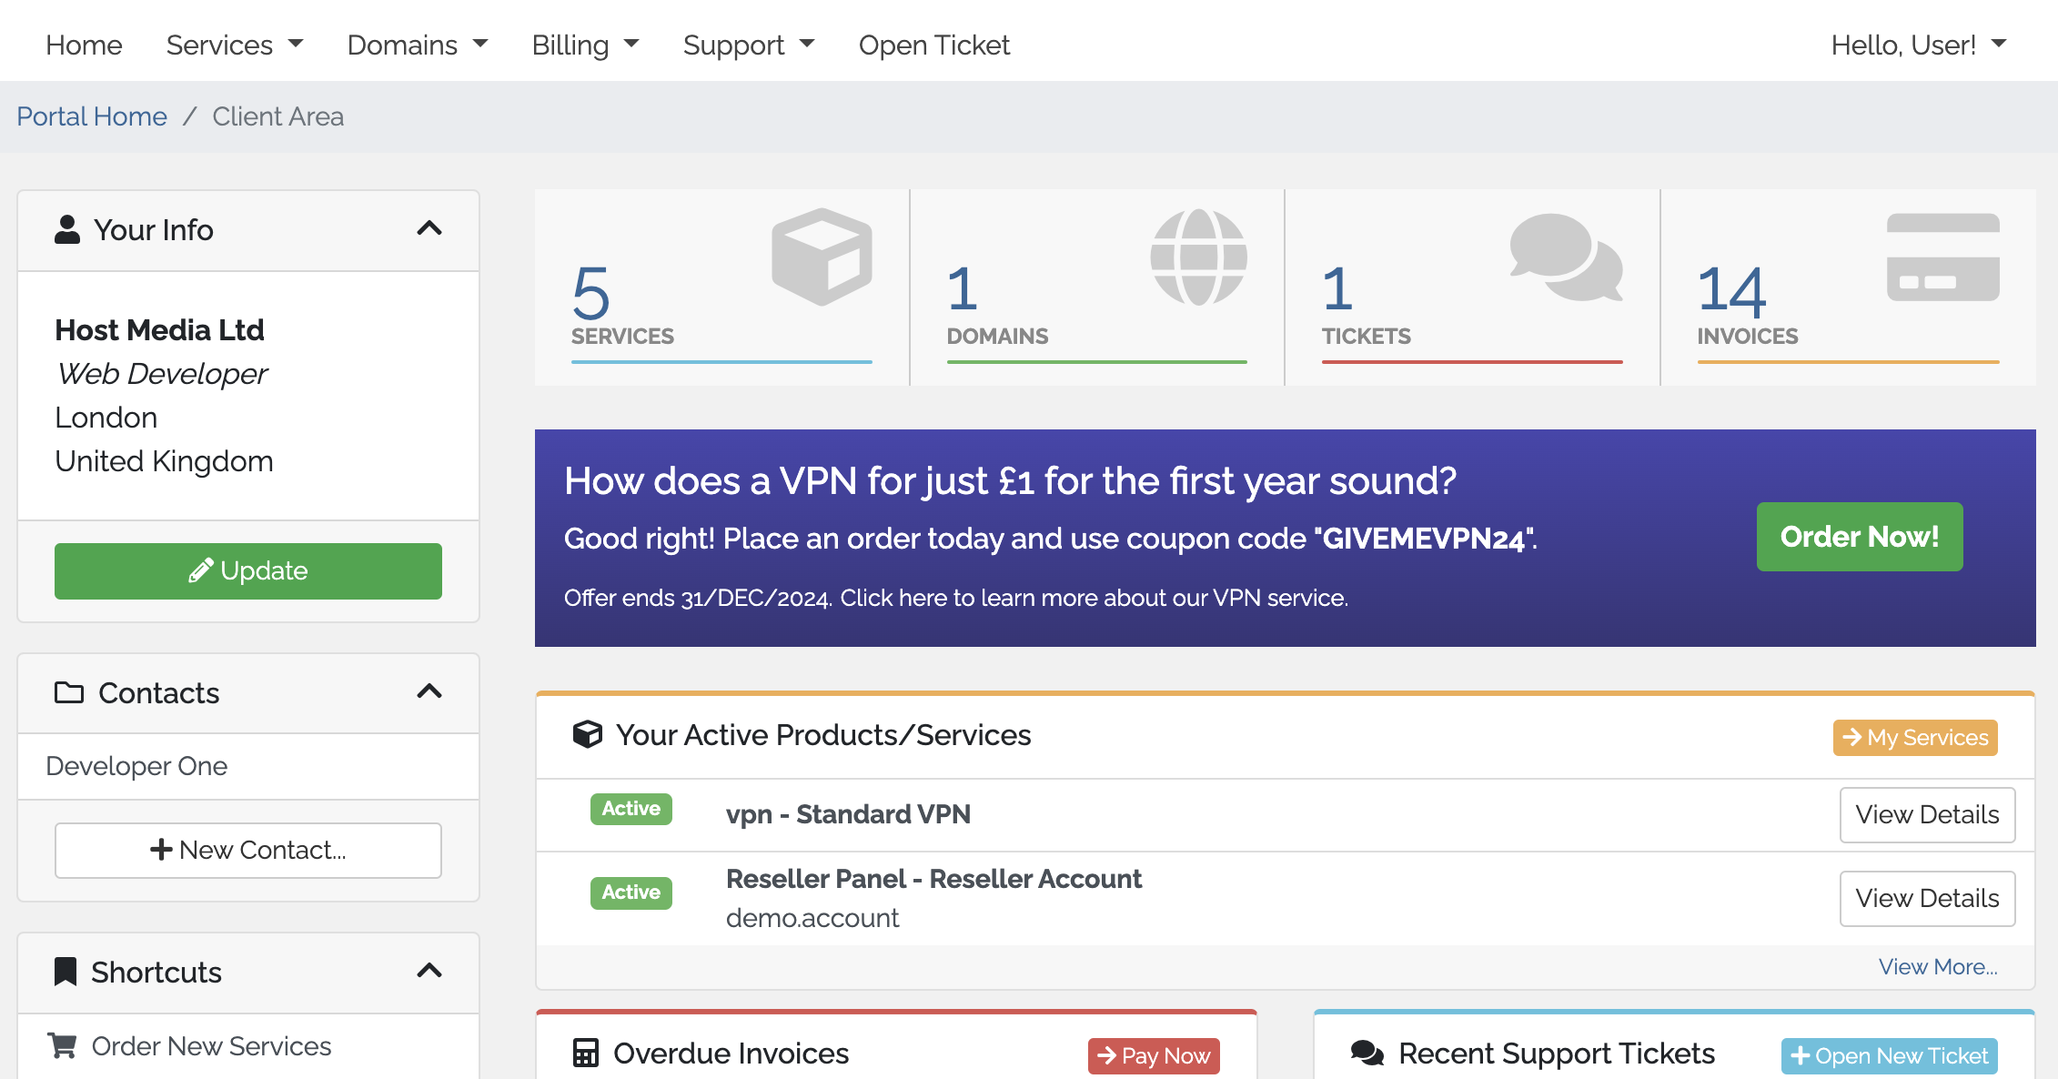Click the shopping cart icon for ordering
Screen dimensions: 2058x1079
[x=62, y=1046]
